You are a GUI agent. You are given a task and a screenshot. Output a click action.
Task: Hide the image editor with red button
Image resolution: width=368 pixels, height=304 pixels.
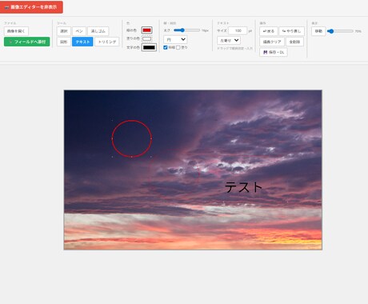[x=31, y=7]
